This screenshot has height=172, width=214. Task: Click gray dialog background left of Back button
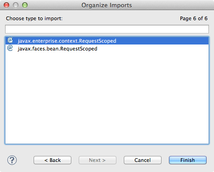25,160
